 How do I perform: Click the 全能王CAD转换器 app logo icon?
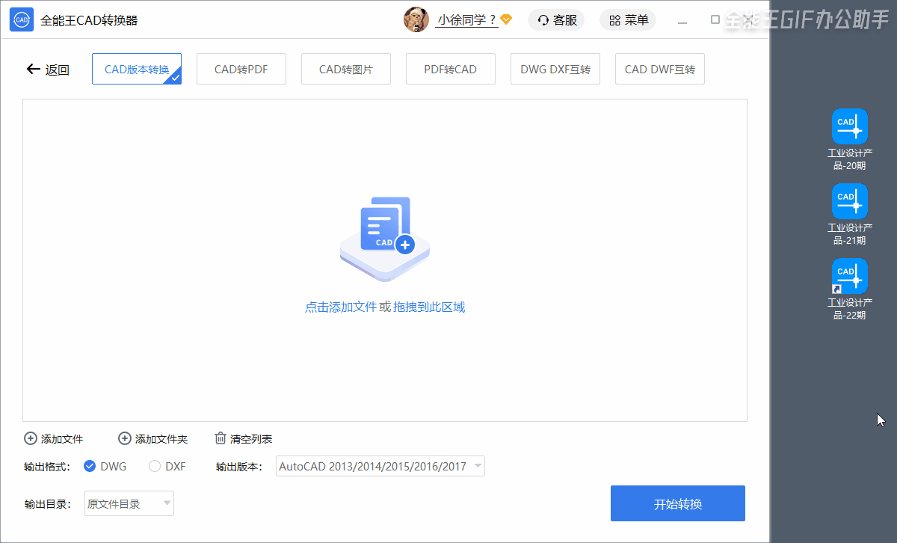click(21, 19)
